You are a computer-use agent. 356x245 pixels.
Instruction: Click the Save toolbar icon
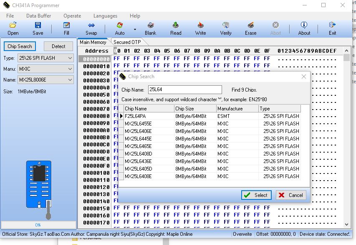point(38,28)
